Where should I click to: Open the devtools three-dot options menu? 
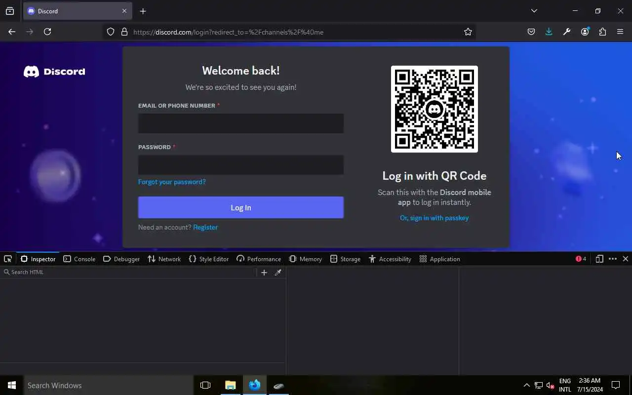(613, 259)
